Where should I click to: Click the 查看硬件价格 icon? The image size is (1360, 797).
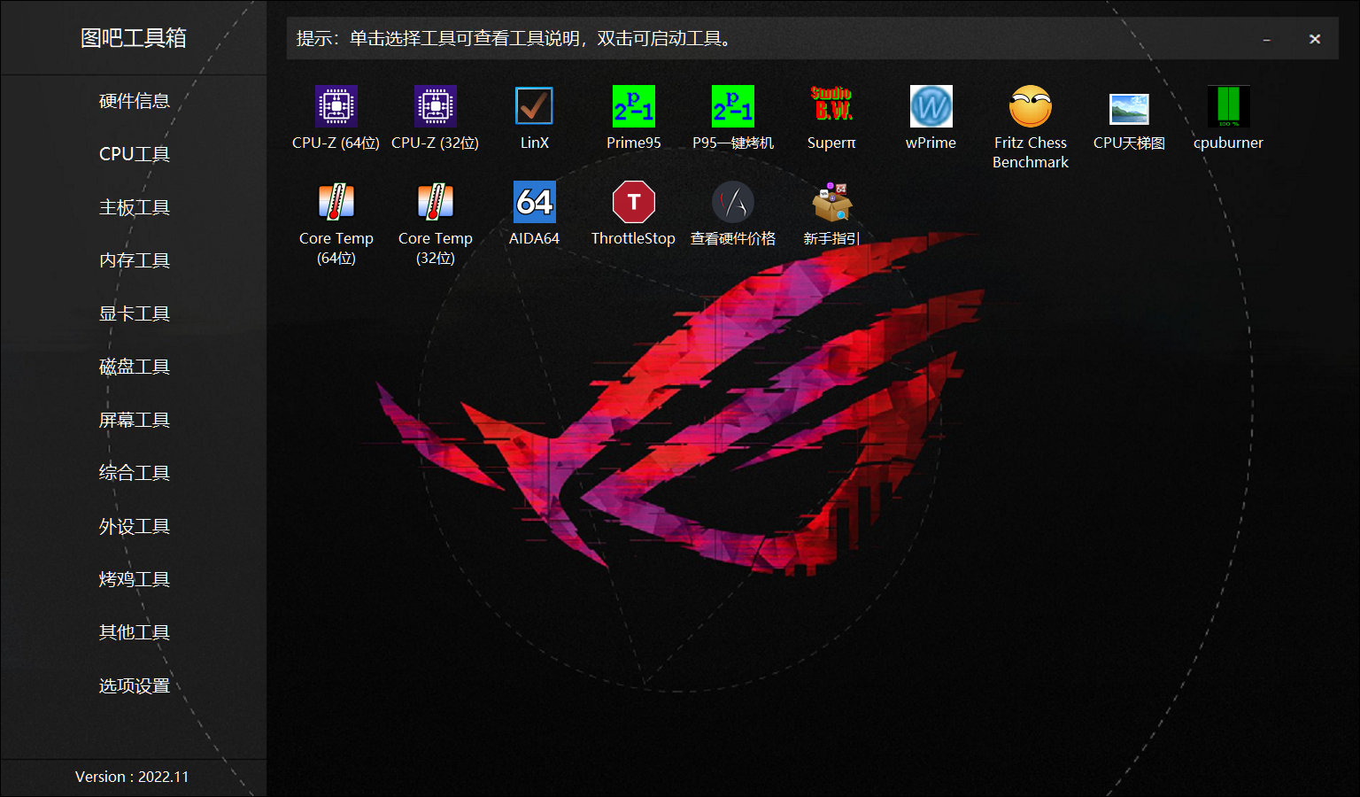[x=733, y=202]
